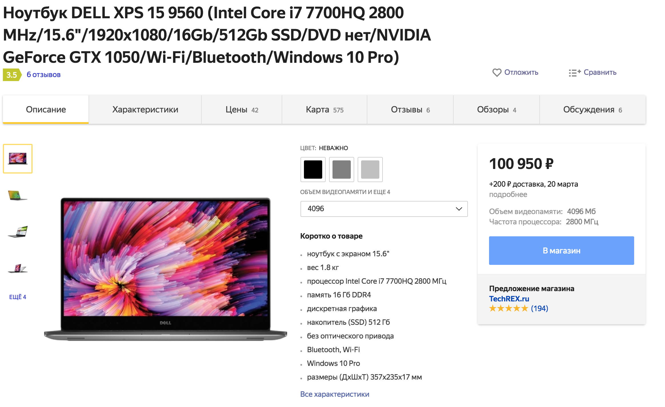Select the black color swatch
Screen dimensions: 665x407
pos(313,170)
